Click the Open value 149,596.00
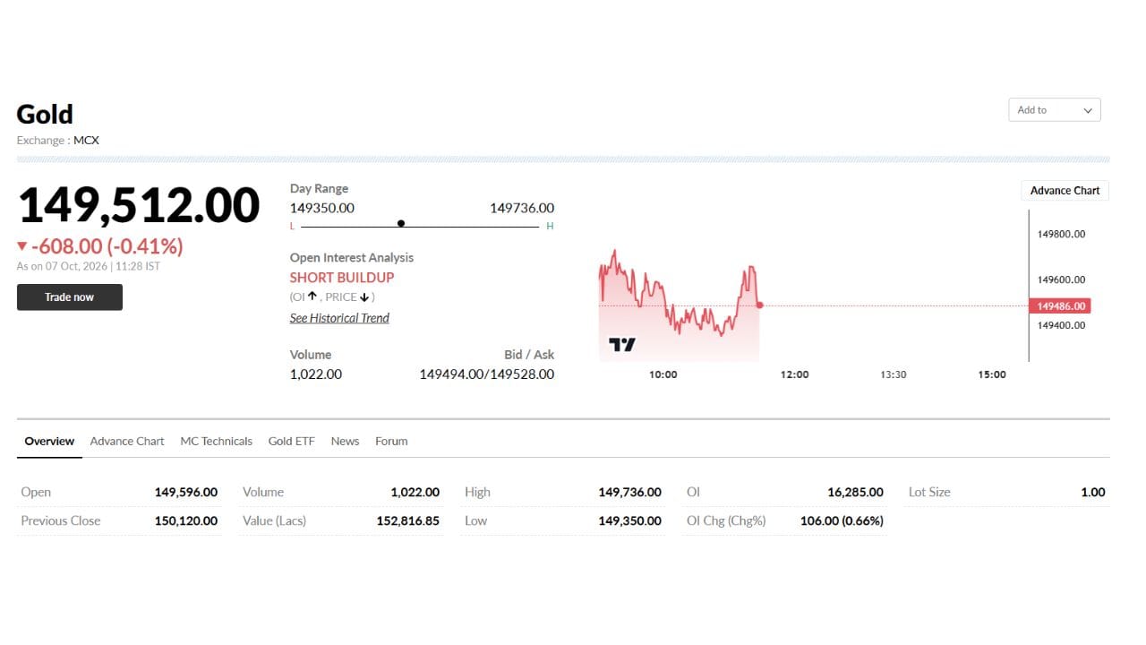Viewport: 1146px width, 645px height. [186, 492]
